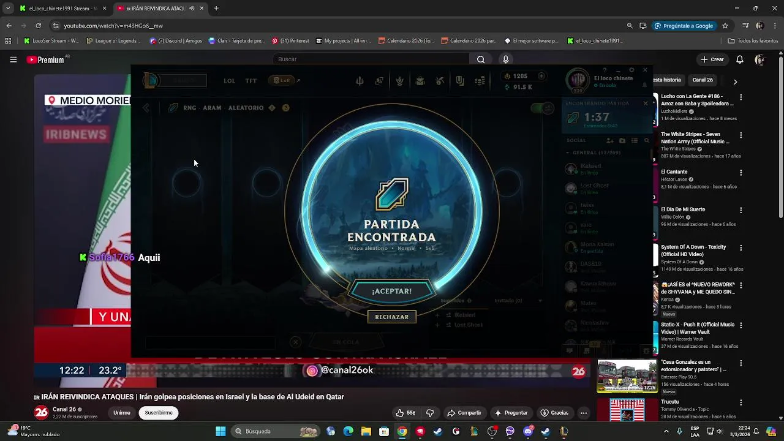Open League client settings gear
This screenshot has height=441, width=784.
(631, 70)
